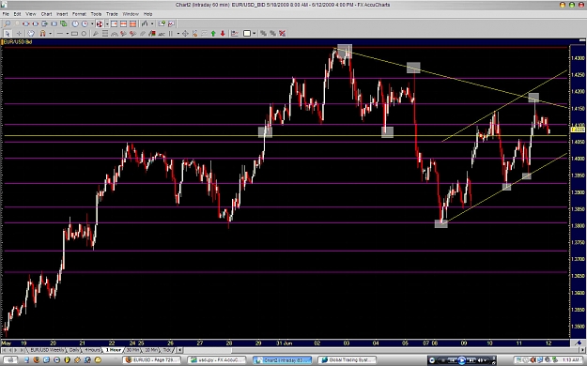Select the horizontal parallel lines tool
Viewport: 587px width, 366px height.
105,33
